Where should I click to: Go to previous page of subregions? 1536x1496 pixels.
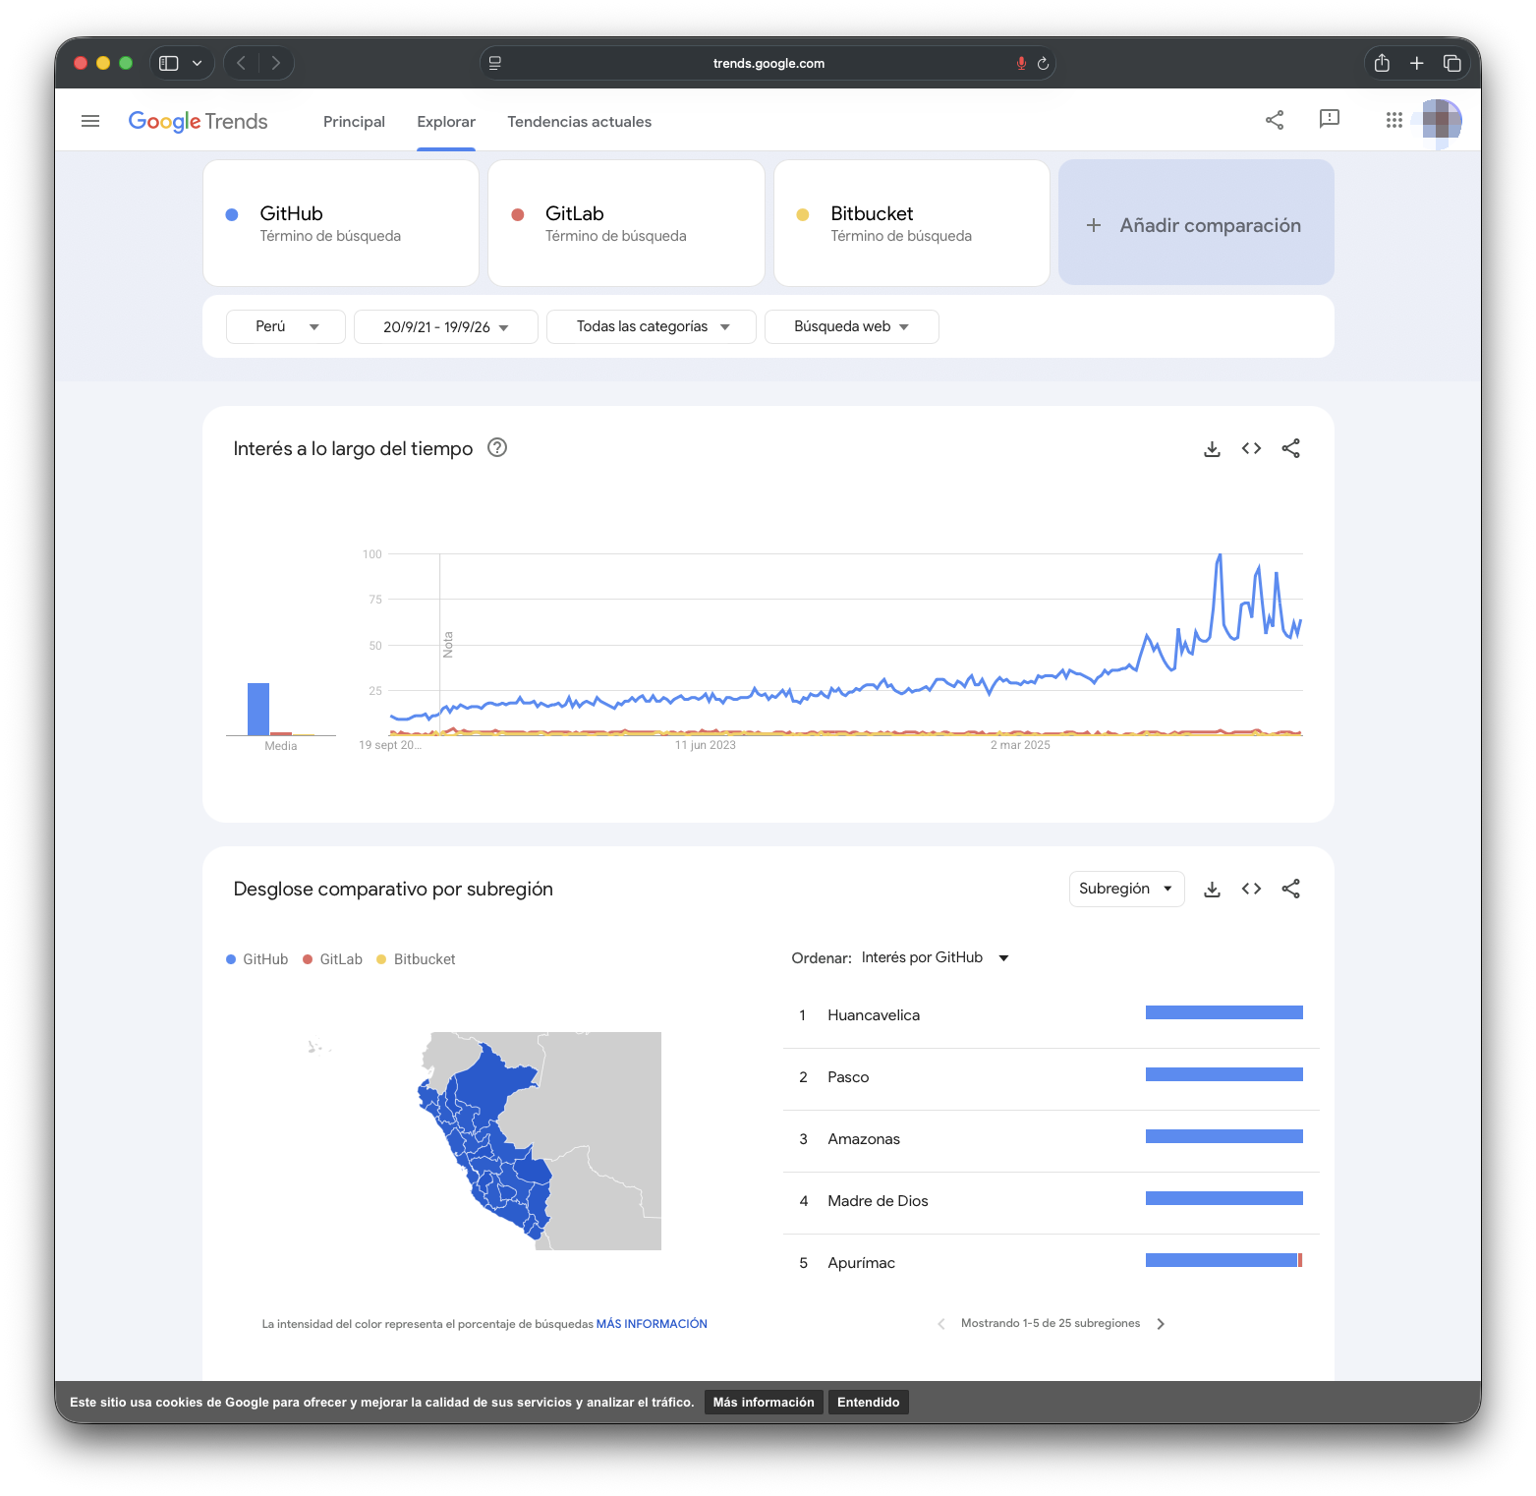click(941, 1324)
